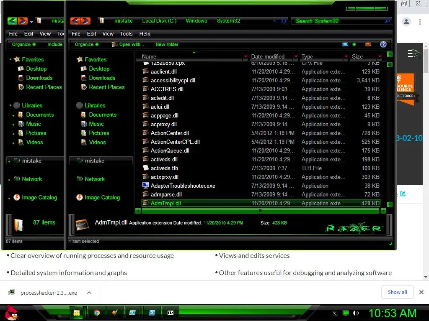
Task: Select admparse.dll in the list
Action: tap(166, 194)
